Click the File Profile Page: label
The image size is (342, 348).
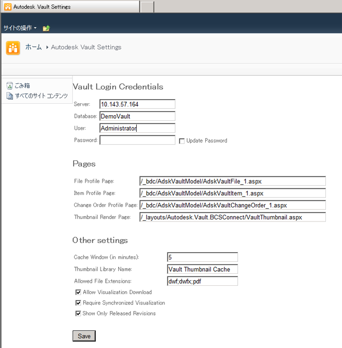[94, 181]
